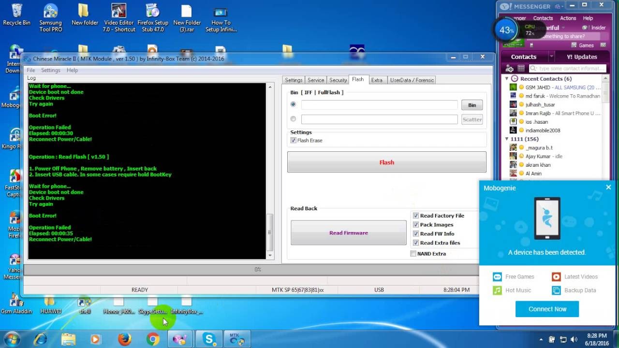This screenshot has width=619, height=348.
Task: Open the Recycle Bin desktop icon
Action: coord(16,14)
